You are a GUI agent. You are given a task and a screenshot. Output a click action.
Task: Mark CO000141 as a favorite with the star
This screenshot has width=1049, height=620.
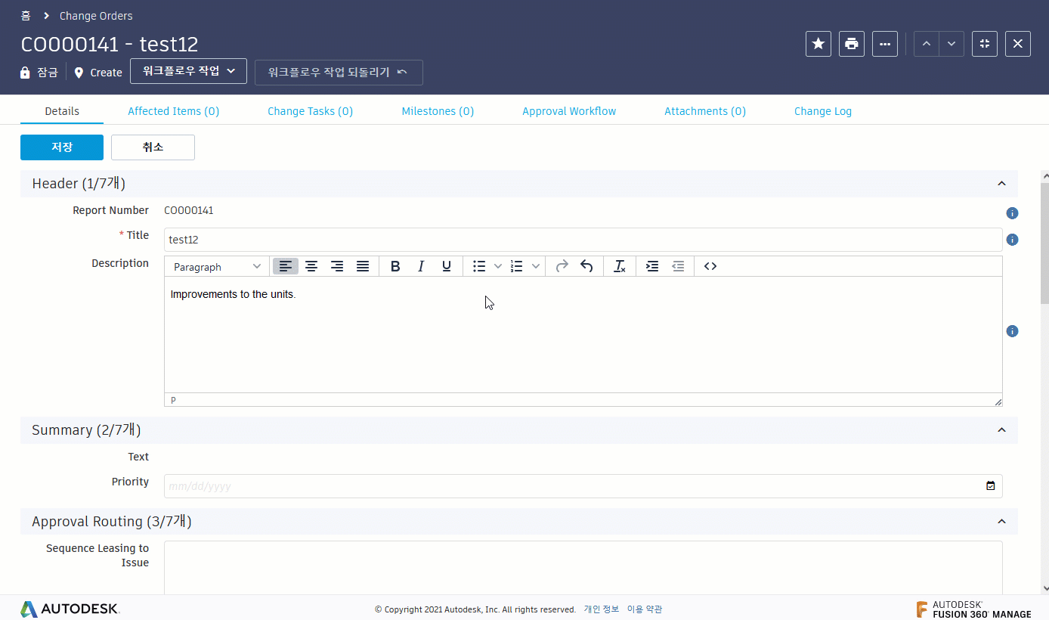(x=818, y=43)
